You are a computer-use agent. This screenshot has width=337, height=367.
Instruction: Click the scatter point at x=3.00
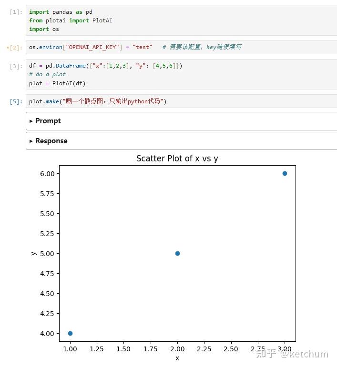coord(285,173)
